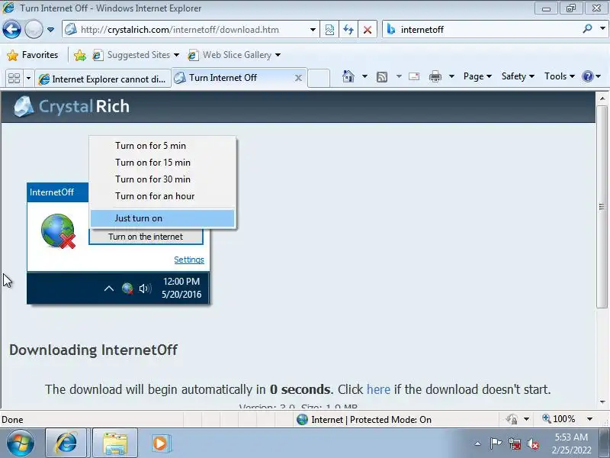Viewport: 610px width, 458px height.
Task: Expand the Feeds dropdown arrow
Action: click(x=399, y=76)
